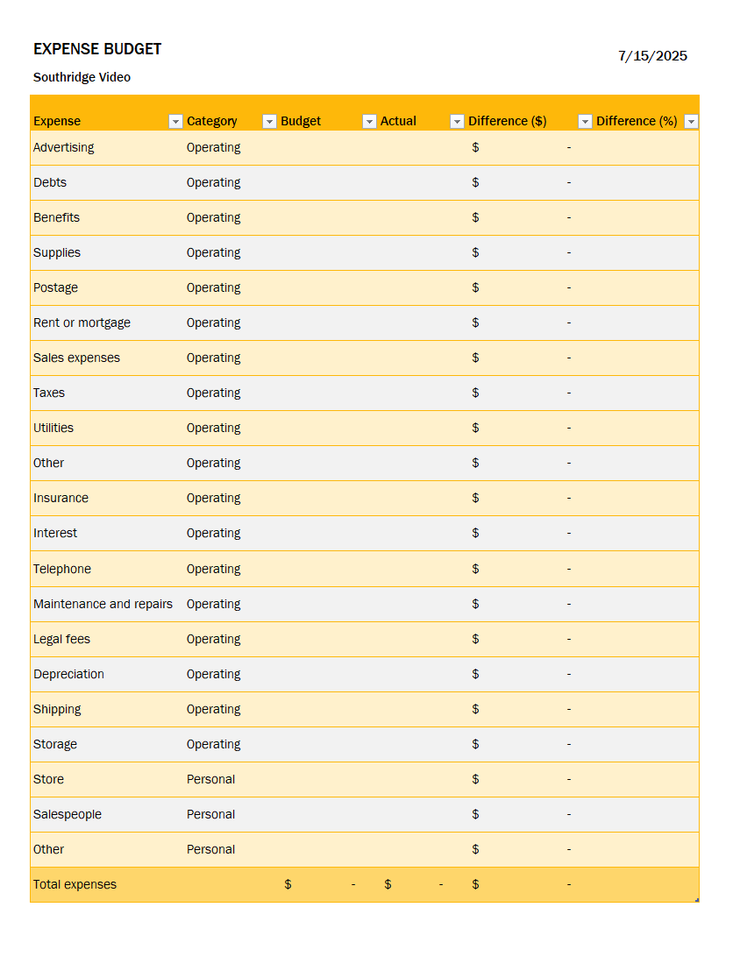Select the Rent or mortgage cell
747x978 pixels.
[82, 322]
